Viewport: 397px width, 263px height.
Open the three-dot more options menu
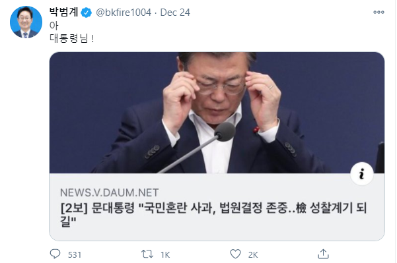point(379,12)
